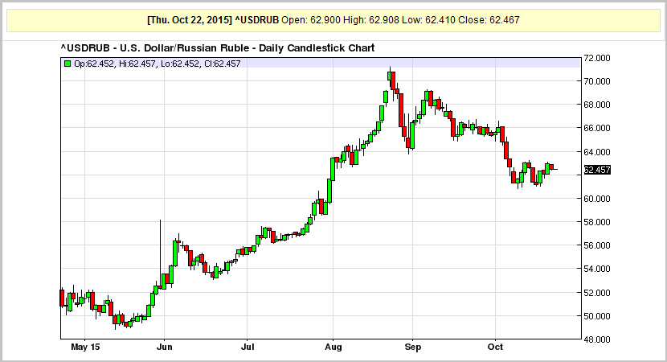
Task: Click the 58.000 price axis label
Action: pyautogui.click(x=597, y=222)
